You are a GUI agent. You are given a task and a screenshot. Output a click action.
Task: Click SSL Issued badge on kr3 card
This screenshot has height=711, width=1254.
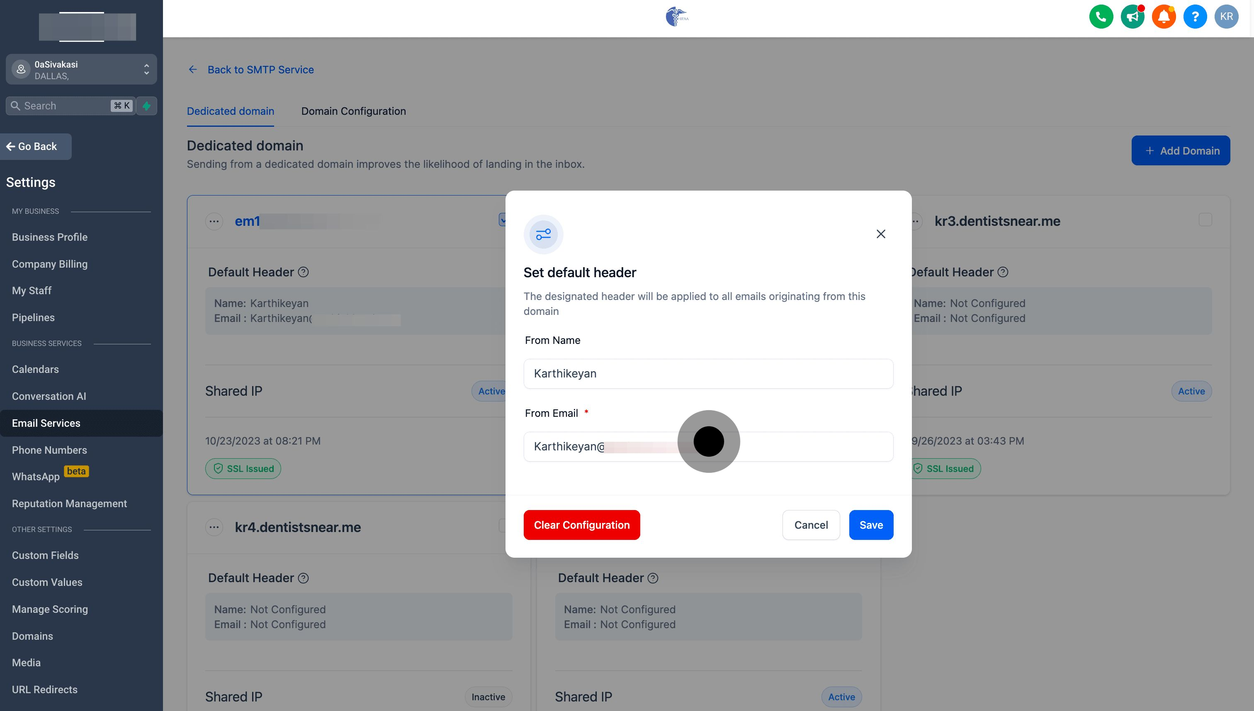coord(945,468)
